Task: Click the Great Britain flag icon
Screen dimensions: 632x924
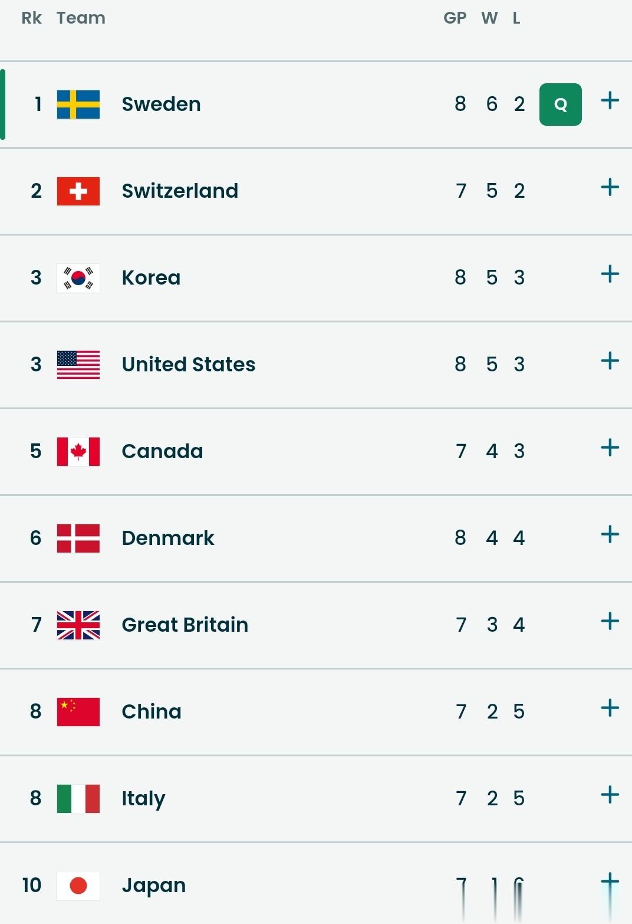Action: [78, 625]
